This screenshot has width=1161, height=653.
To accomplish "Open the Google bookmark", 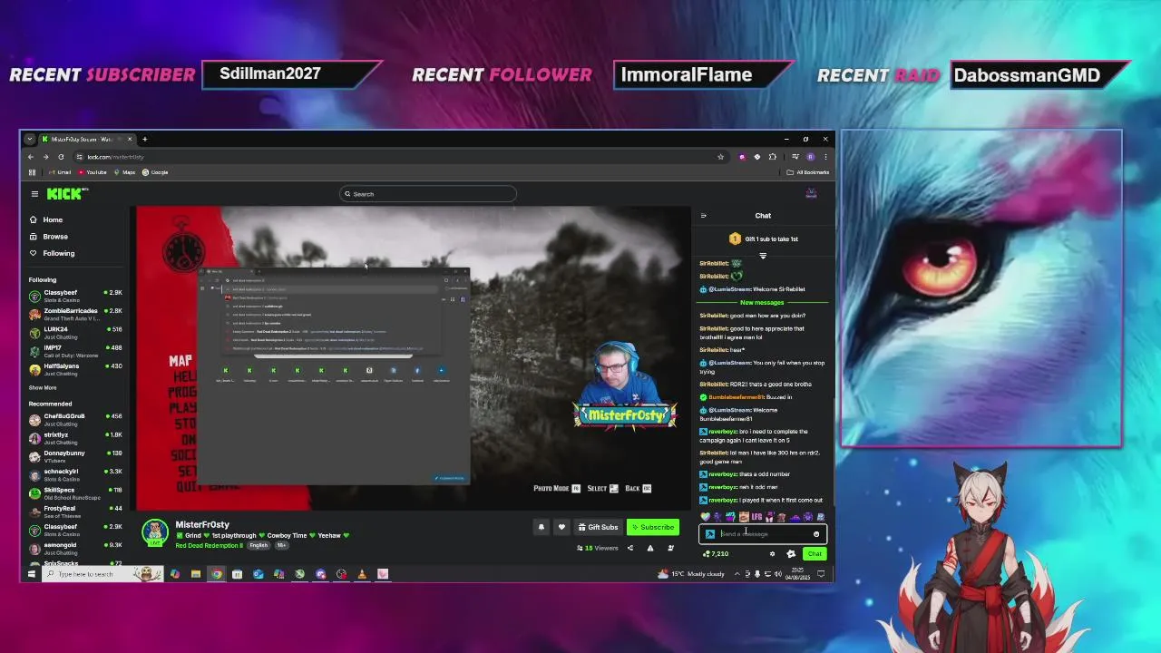I will (156, 172).
